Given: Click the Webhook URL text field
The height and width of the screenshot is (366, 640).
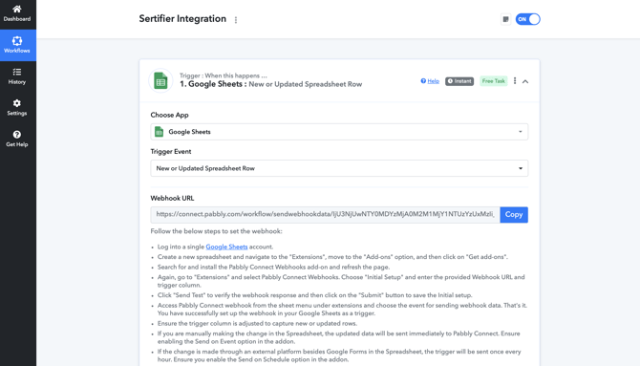Looking at the screenshot, I should (326, 214).
